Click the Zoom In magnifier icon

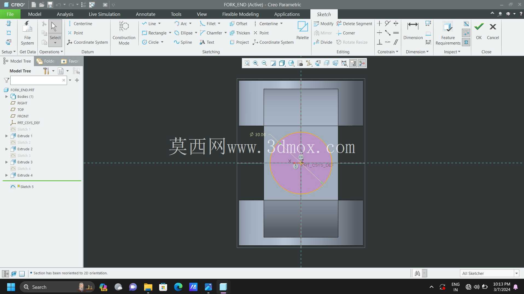[x=255, y=63]
